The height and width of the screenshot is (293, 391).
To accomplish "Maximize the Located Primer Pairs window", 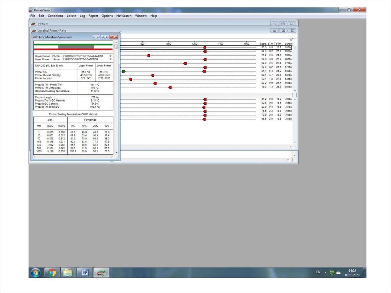I will pyautogui.click(x=283, y=31).
